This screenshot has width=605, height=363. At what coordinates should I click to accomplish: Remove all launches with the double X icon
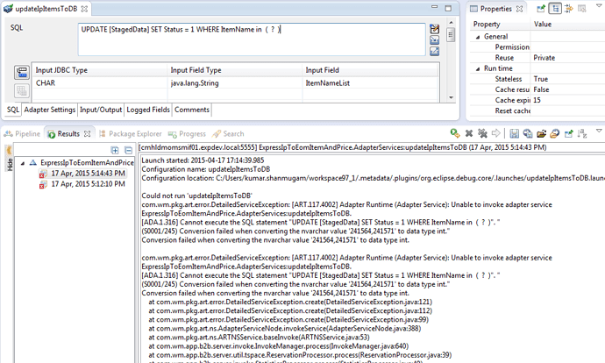[x=482, y=133]
